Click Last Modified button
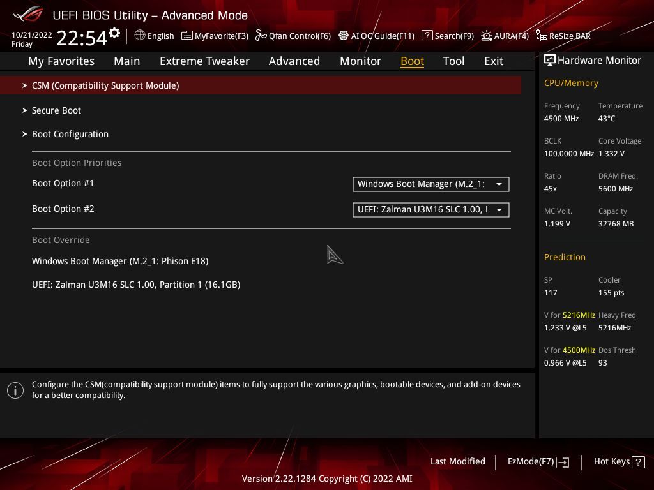The height and width of the screenshot is (490, 654). point(457,462)
